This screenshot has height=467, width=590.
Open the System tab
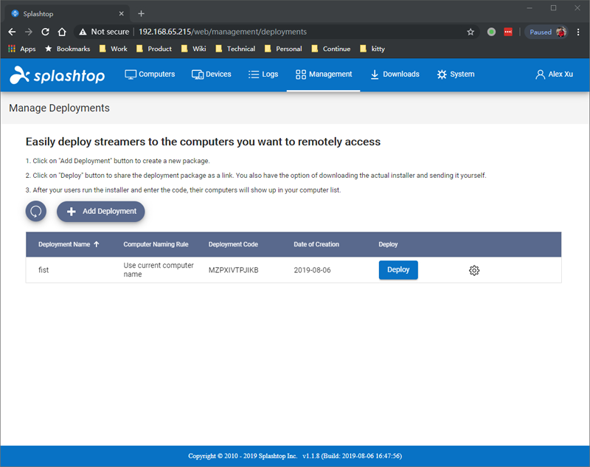[x=456, y=74]
